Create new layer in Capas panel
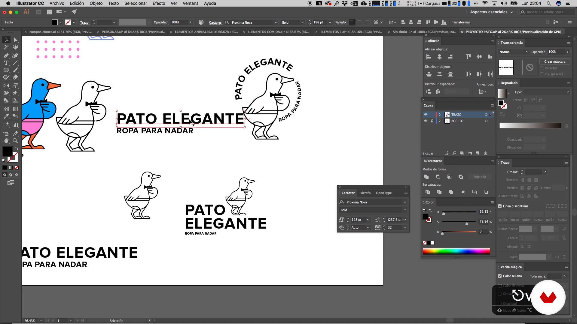Screen dimensions: 577x324 tap(478, 153)
